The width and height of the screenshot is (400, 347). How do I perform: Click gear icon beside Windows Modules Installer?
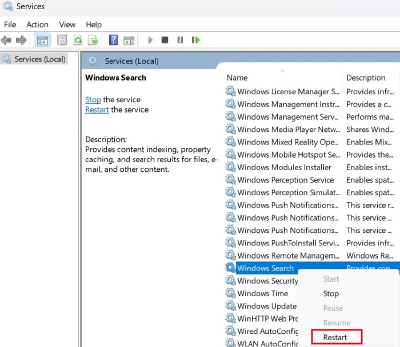point(230,167)
